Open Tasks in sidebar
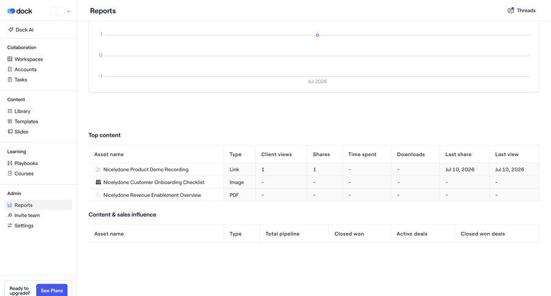 [21, 80]
